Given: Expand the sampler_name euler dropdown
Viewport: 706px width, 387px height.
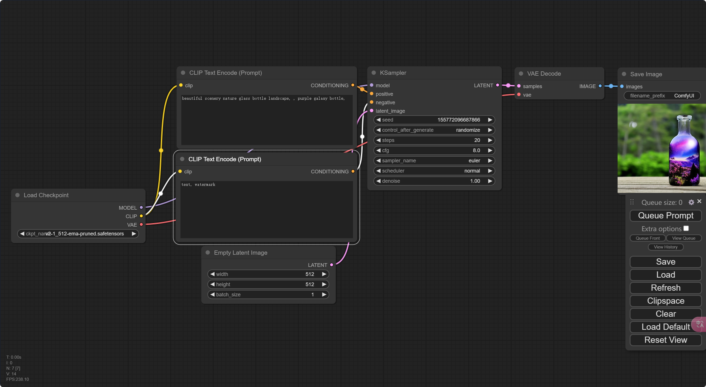Looking at the screenshot, I should click(x=434, y=161).
